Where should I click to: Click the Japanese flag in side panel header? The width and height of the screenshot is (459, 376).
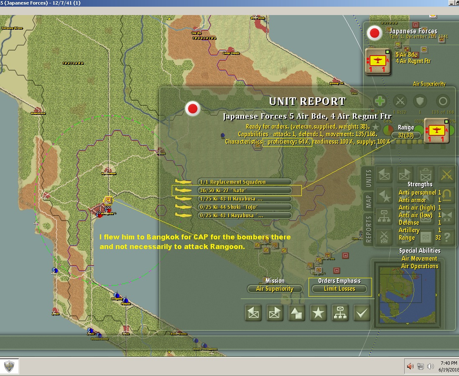(375, 33)
